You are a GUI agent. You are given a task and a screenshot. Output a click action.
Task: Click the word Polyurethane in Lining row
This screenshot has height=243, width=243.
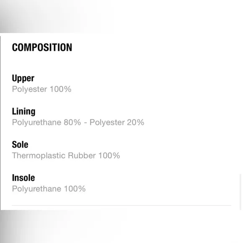[36, 123]
